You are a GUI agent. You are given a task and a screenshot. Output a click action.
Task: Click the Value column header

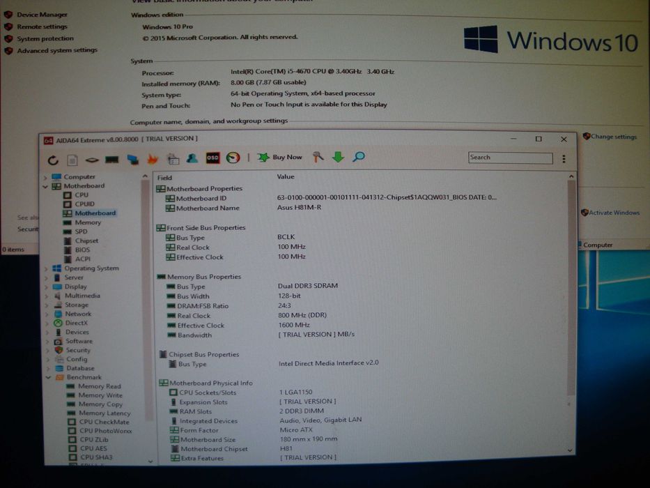[286, 177]
